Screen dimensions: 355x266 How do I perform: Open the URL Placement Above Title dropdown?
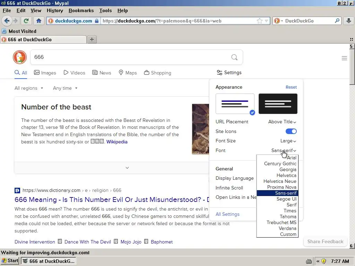(x=282, y=122)
